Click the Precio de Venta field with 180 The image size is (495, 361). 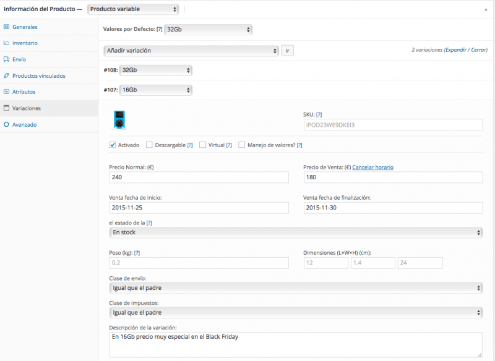pos(393,177)
